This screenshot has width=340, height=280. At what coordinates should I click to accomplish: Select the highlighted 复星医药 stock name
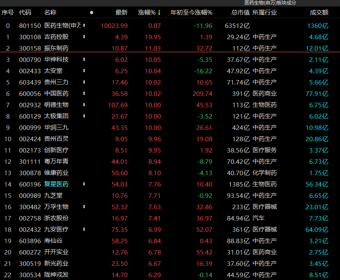coord(56,184)
